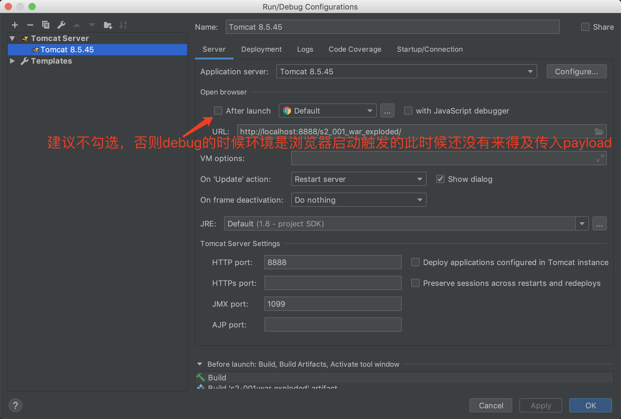621x419 pixels.
Task: Click the Name input field
Action: pyautogui.click(x=393, y=27)
